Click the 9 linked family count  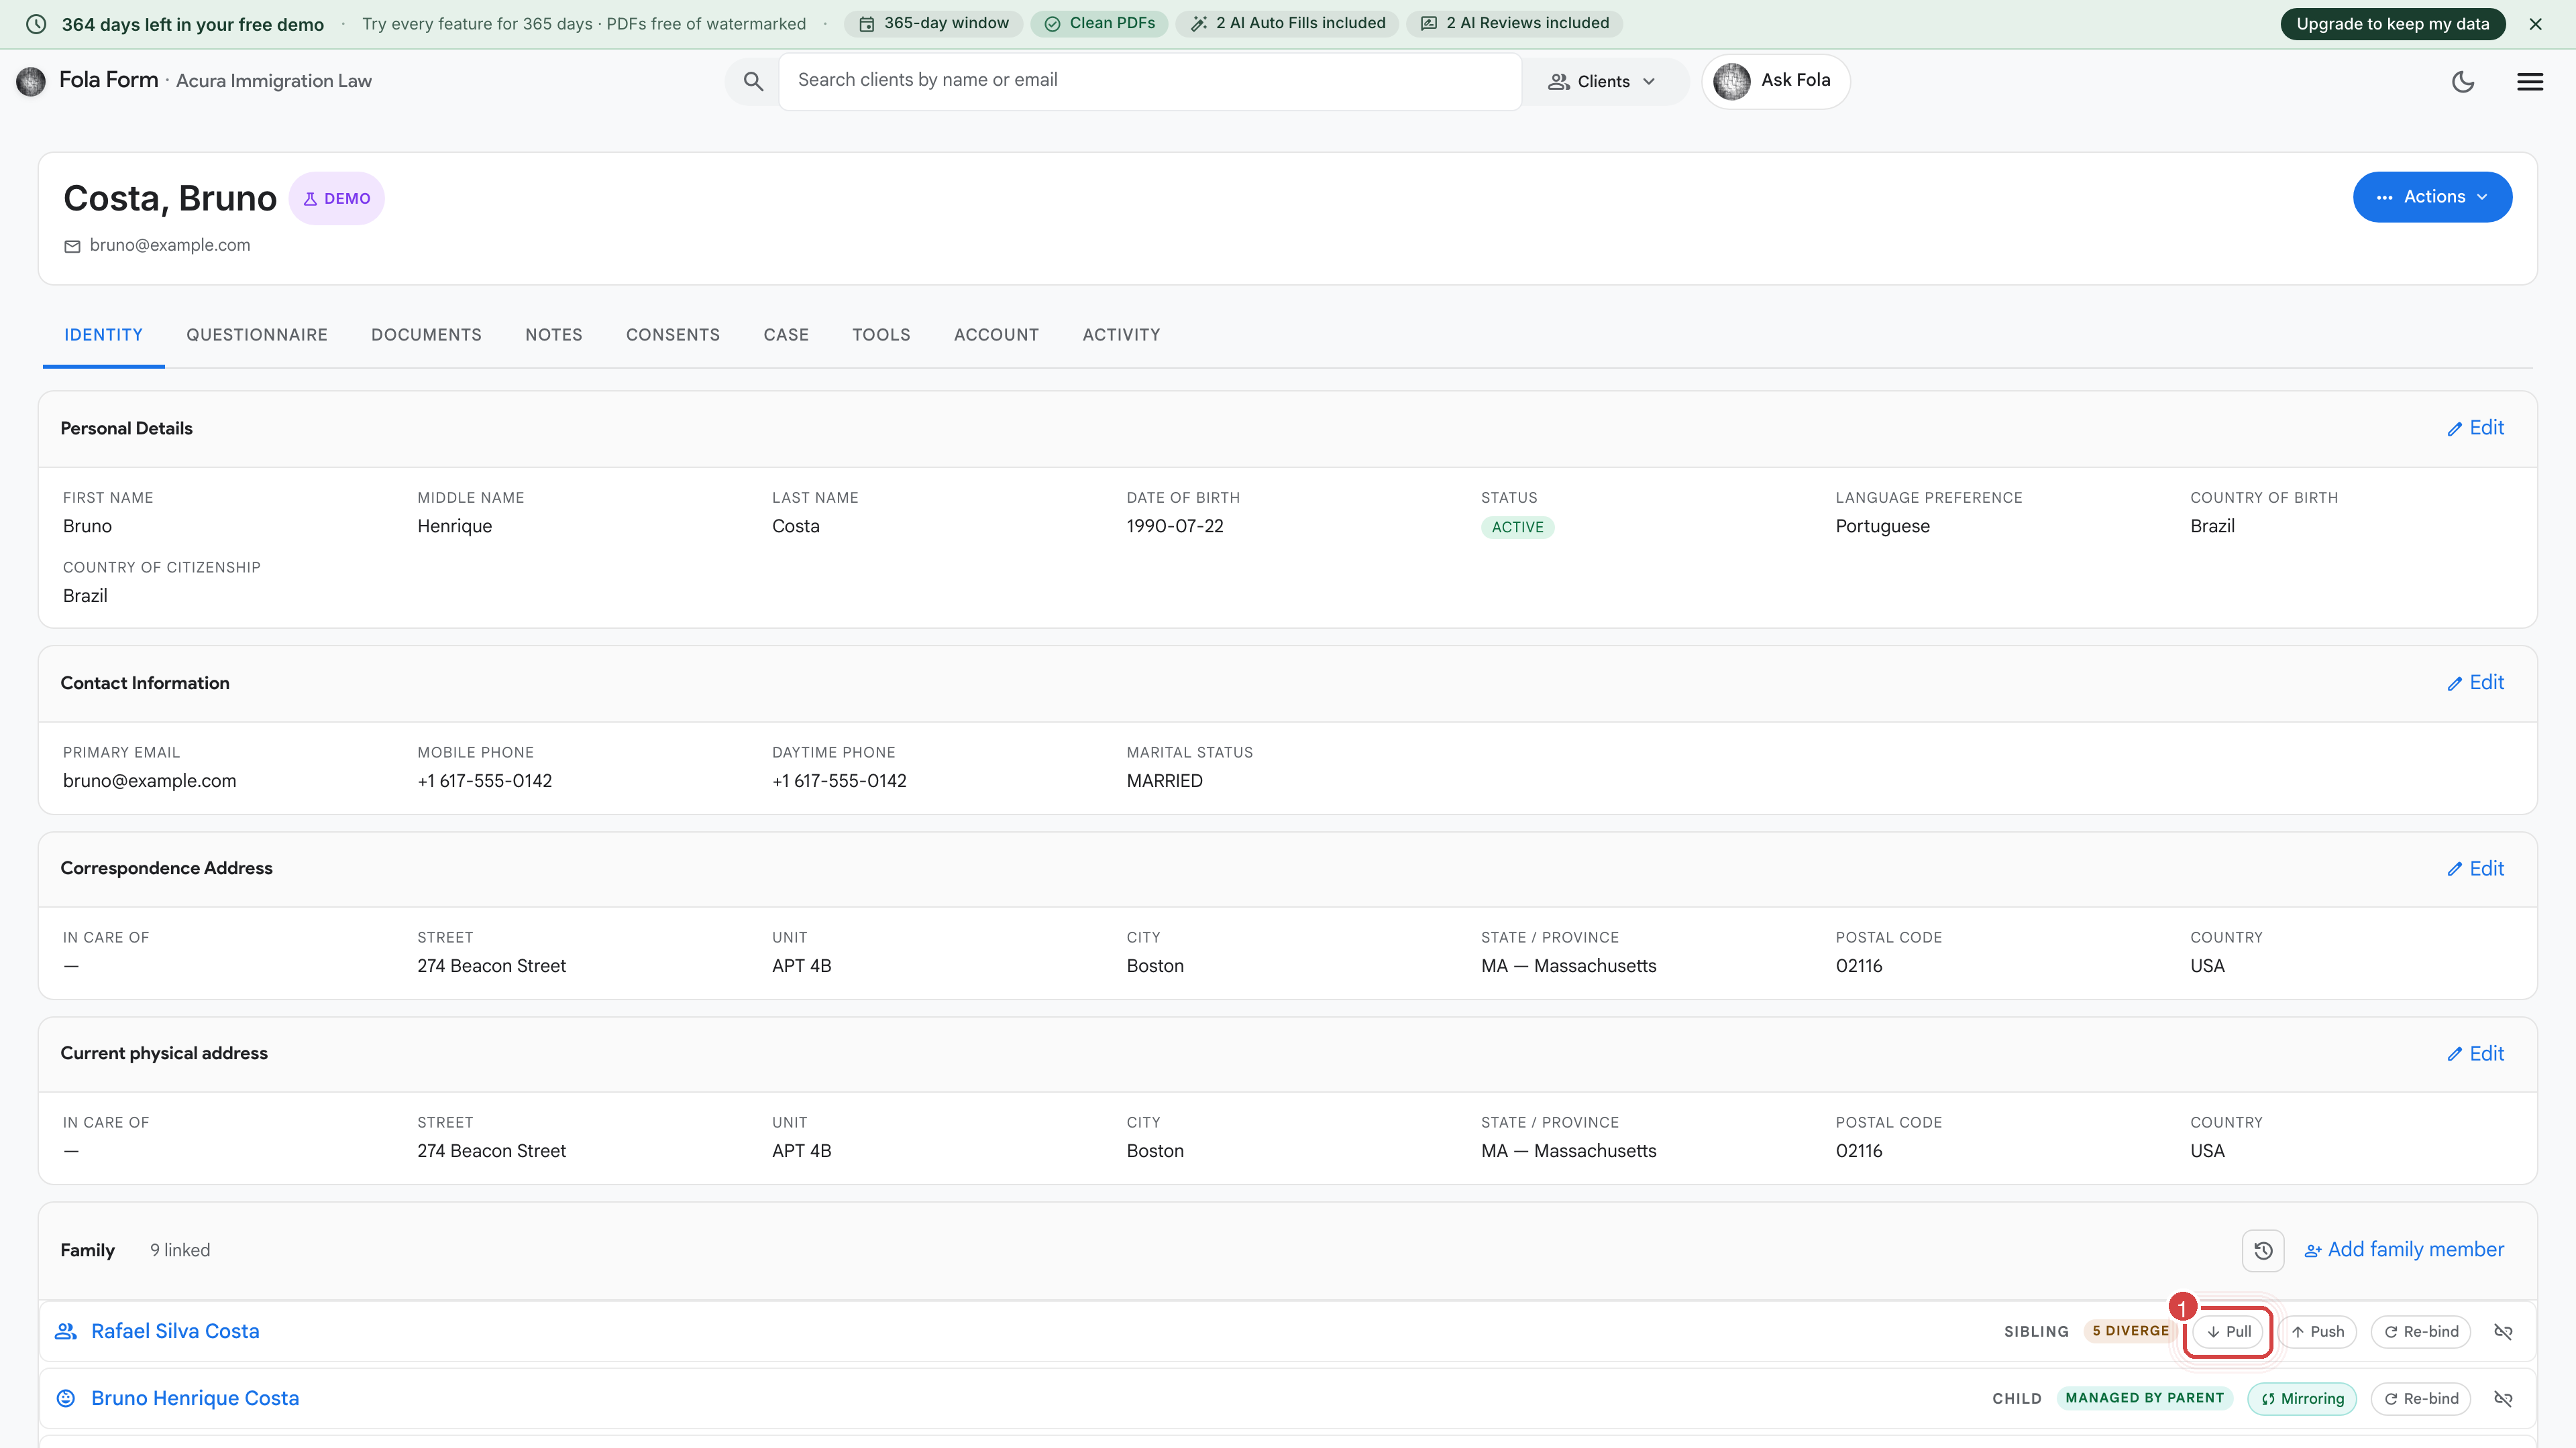[180, 1250]
